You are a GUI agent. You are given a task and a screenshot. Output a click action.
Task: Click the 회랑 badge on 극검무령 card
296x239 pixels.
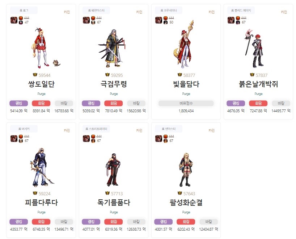click(x=114, y=103)
